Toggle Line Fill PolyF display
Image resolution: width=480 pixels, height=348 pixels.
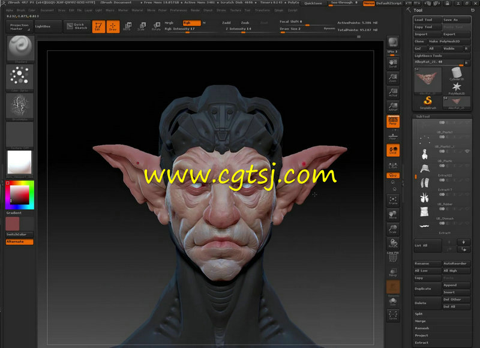(x=393, y=257)
